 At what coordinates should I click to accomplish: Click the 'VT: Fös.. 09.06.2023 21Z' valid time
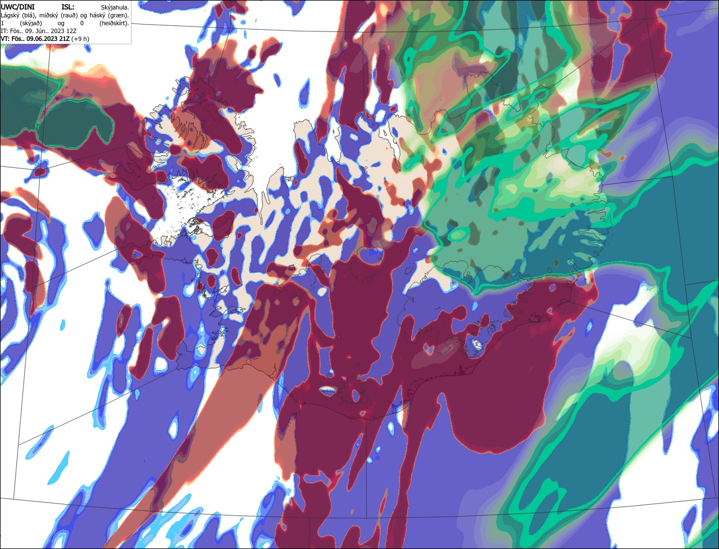tap(35, 39)
